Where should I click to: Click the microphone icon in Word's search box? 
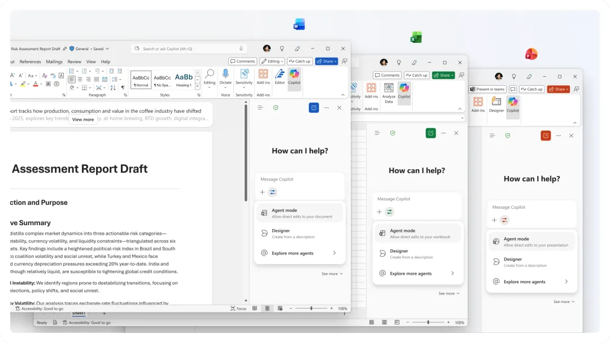(241, 49)
